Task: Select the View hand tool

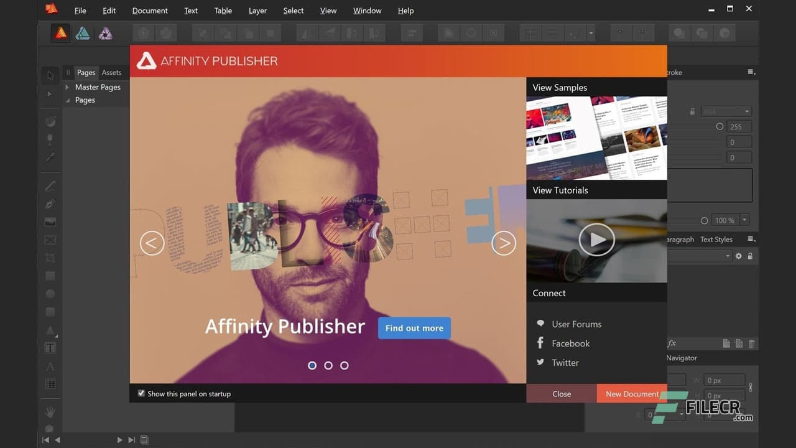Action: [50, 411]
